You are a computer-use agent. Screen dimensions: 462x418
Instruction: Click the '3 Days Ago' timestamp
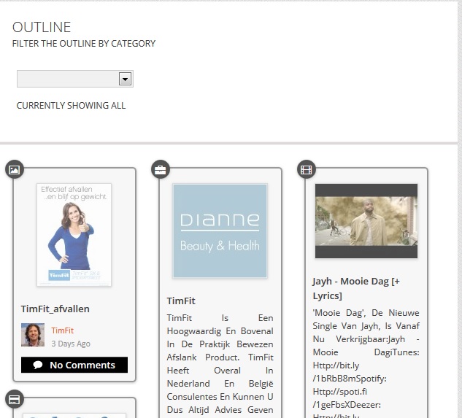(71, 344)
